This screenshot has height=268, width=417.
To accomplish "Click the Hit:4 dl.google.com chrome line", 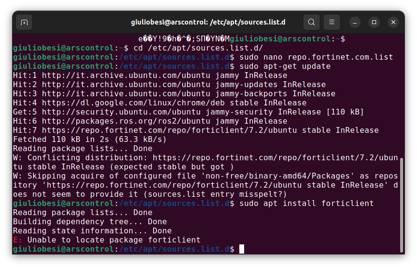I will pos(159,103).
